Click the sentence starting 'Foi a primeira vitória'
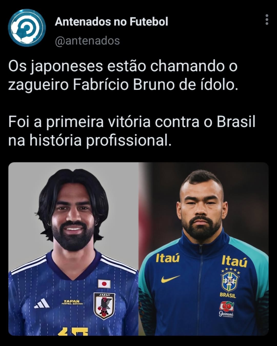Viewport: 277px width, 346px height. click(132, 131)
